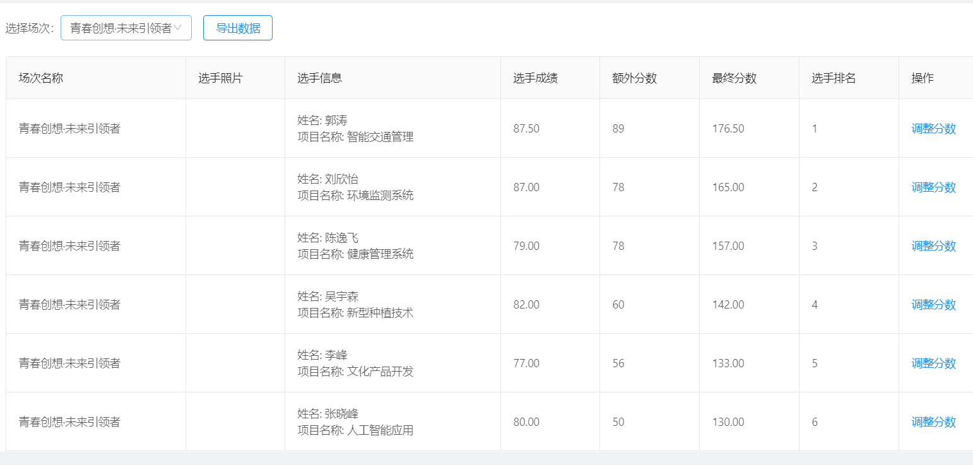Viewport: 973px width, 465px height.
Task: Select the name 姓名: 李峰
Action: point(322,355)
